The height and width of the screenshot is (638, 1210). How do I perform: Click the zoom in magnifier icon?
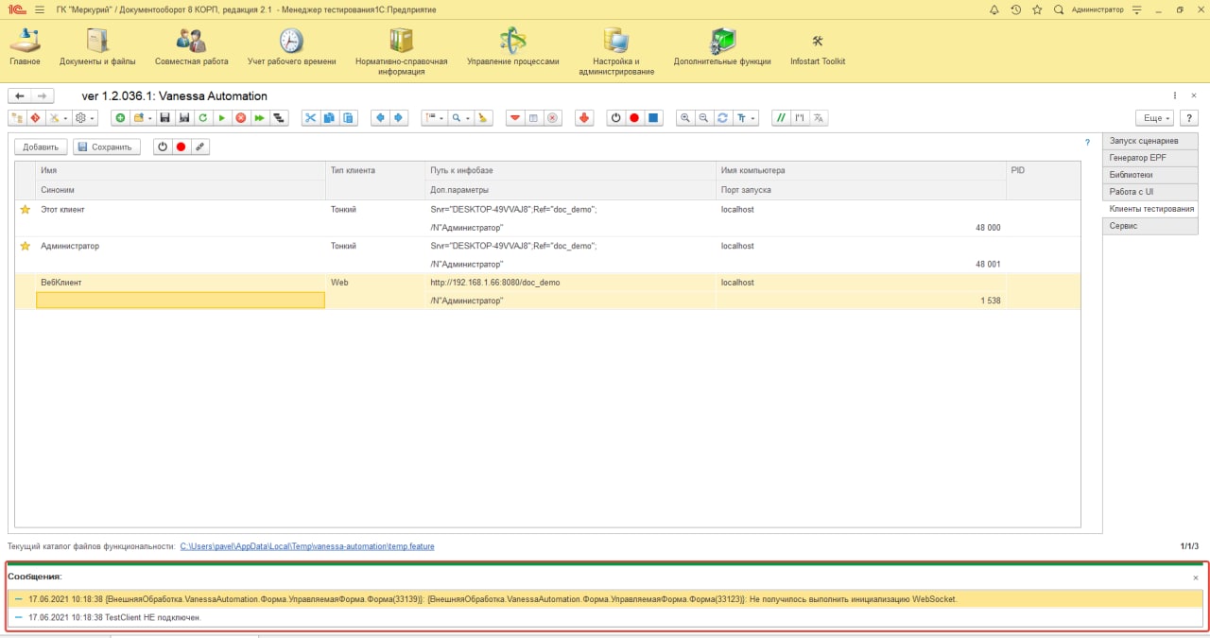[x=685, y=118]
